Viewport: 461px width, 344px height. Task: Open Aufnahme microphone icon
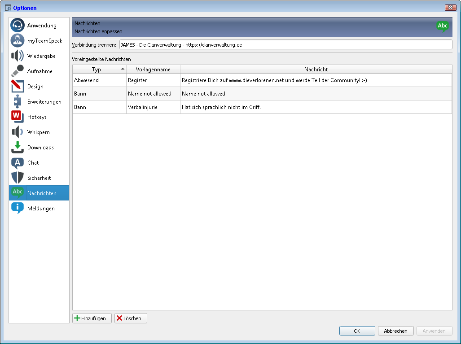click(18, 71)
